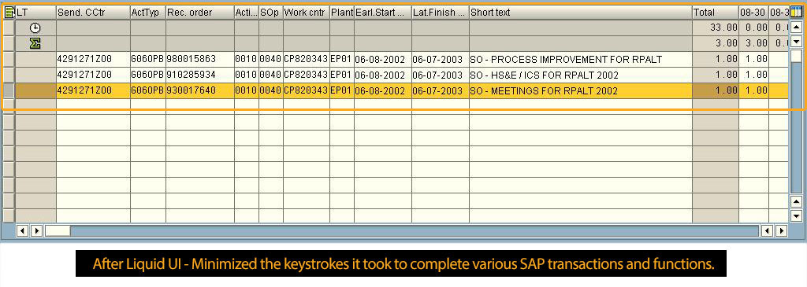Open the table column configuration icon
807x287 pixels.
[796, 12]
